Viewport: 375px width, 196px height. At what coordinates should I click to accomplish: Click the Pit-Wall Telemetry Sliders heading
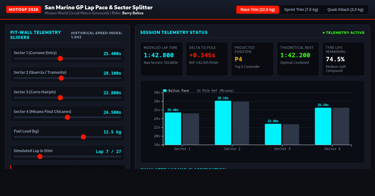pyautogui.click(x=36, y=35)
